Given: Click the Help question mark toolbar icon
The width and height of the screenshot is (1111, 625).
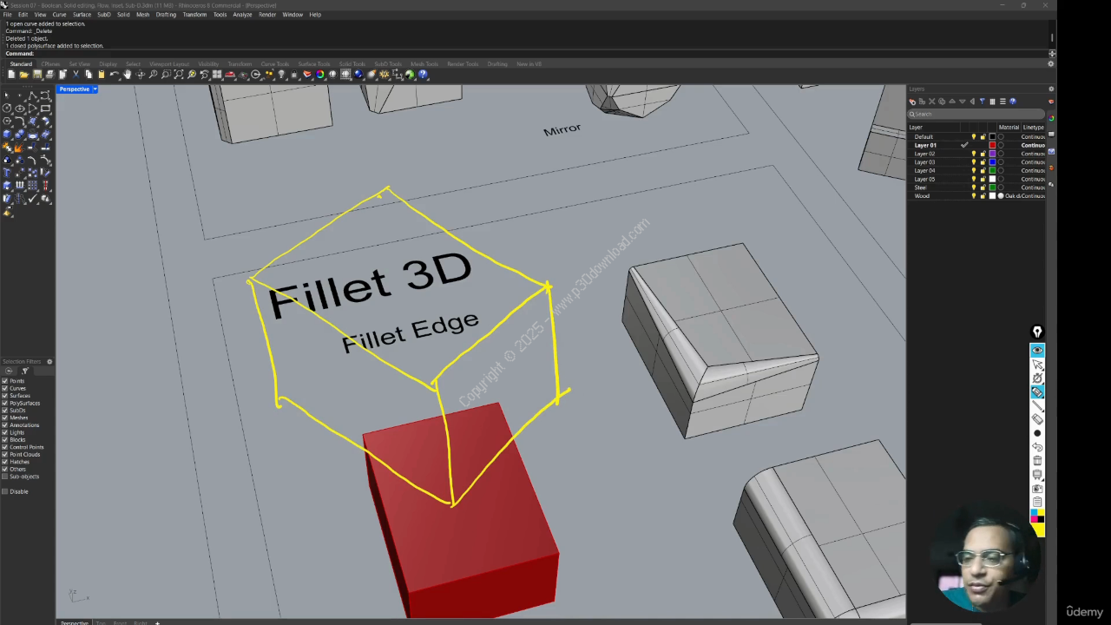Looking at the screenshot, I should pos(423,75).
